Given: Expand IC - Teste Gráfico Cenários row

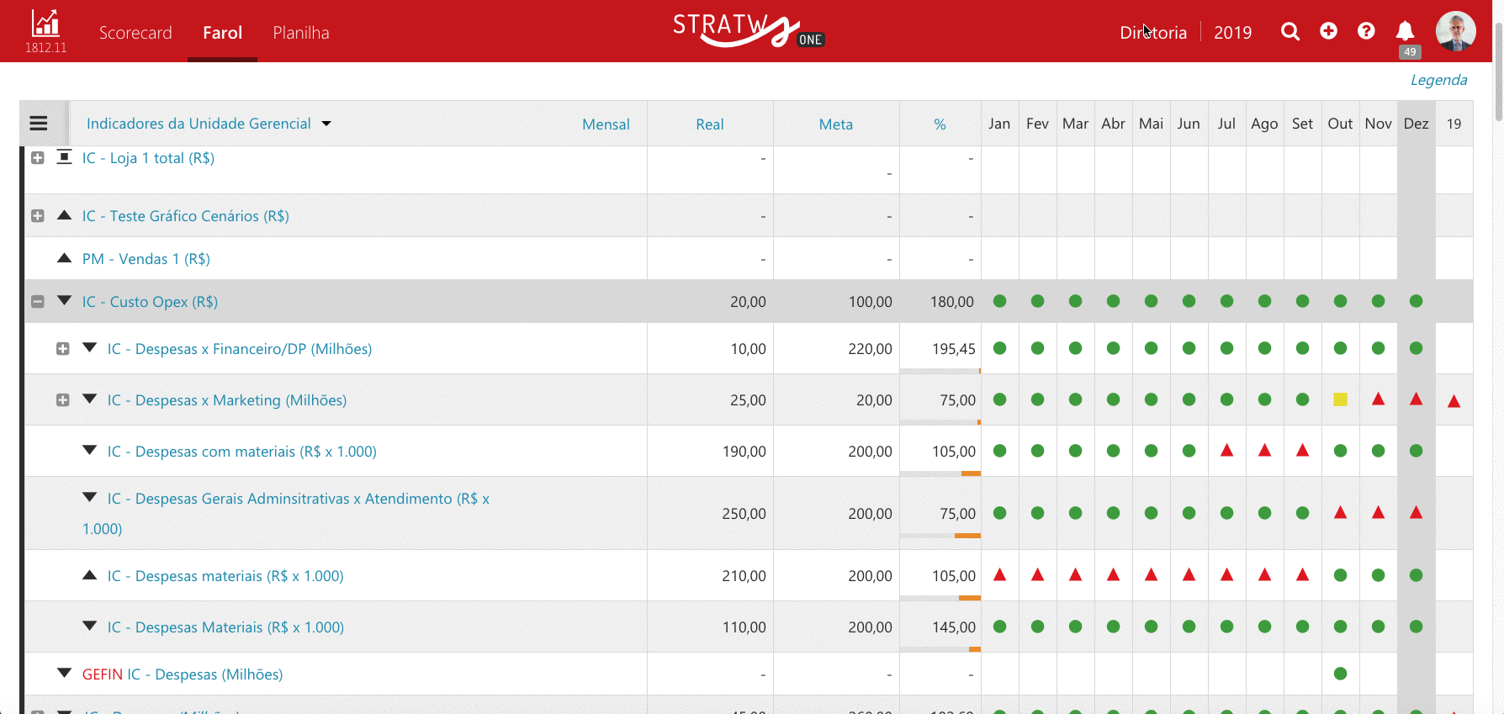Looking at the screenshot, I should [38, 216].
